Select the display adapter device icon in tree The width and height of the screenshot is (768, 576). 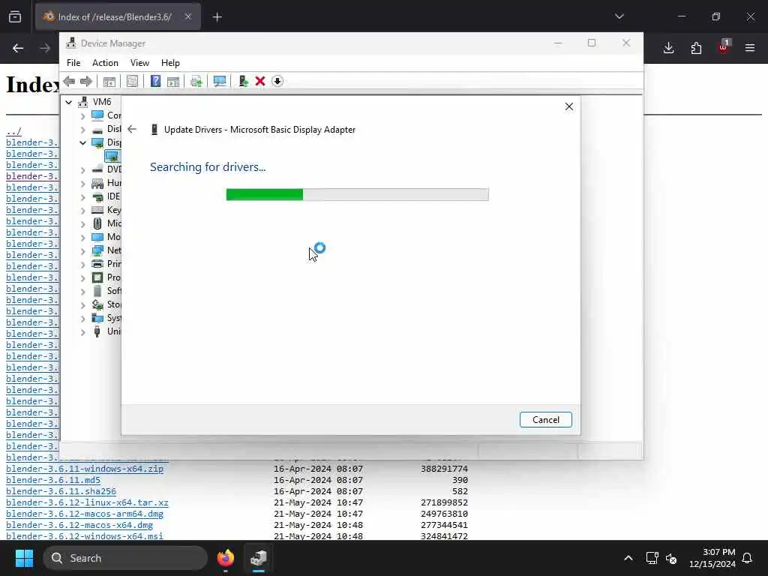tap(112, 156)
